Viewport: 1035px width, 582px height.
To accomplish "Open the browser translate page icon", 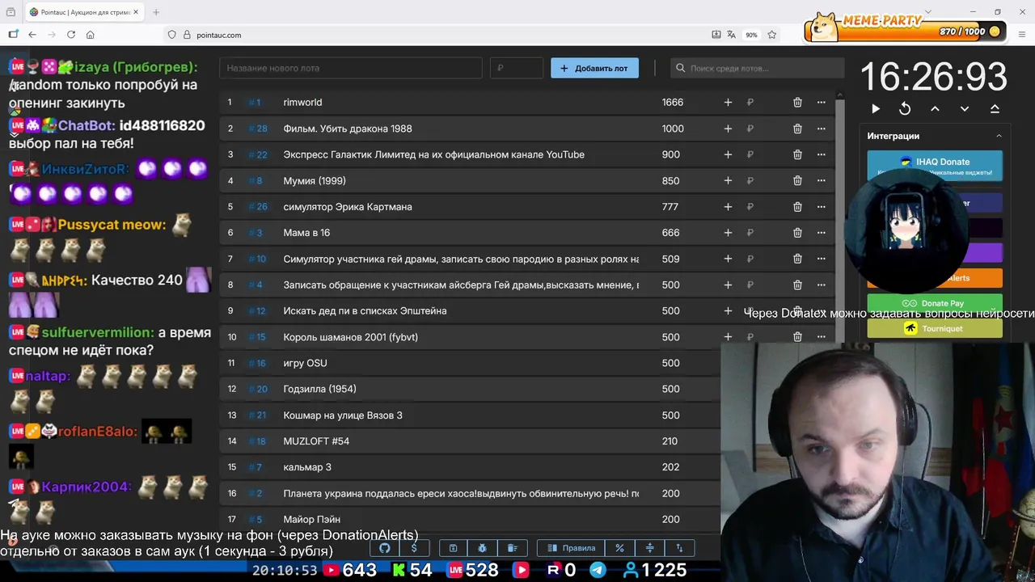I will point(731,35).
